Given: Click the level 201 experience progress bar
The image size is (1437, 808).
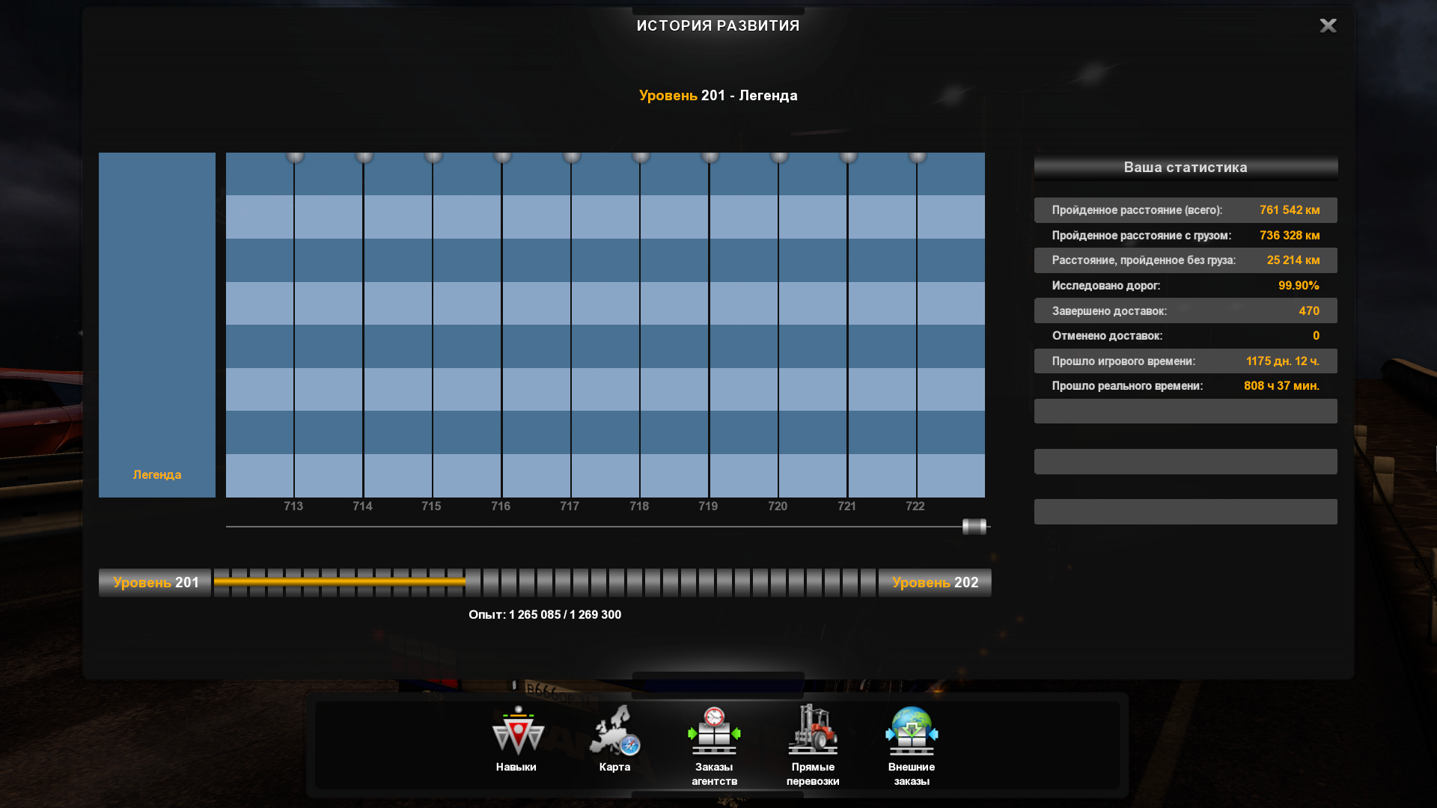Looking at the screenshot, I should point(545,582).
